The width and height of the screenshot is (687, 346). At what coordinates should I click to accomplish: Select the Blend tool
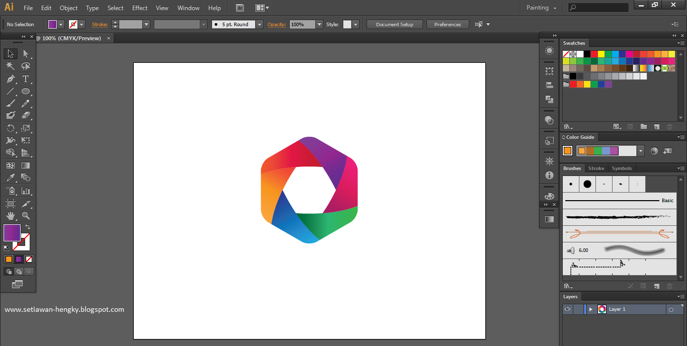26,178
